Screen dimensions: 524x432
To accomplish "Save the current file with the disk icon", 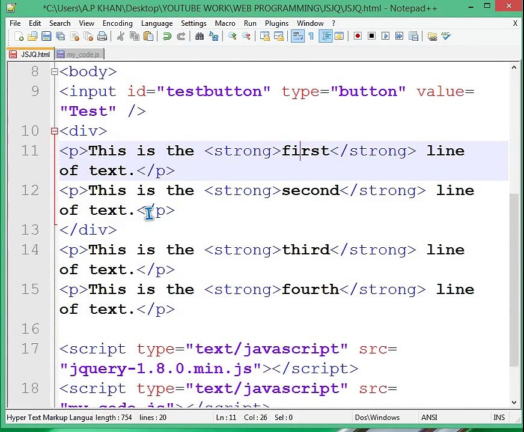I will pyautogui.click(x=46, y=36).
